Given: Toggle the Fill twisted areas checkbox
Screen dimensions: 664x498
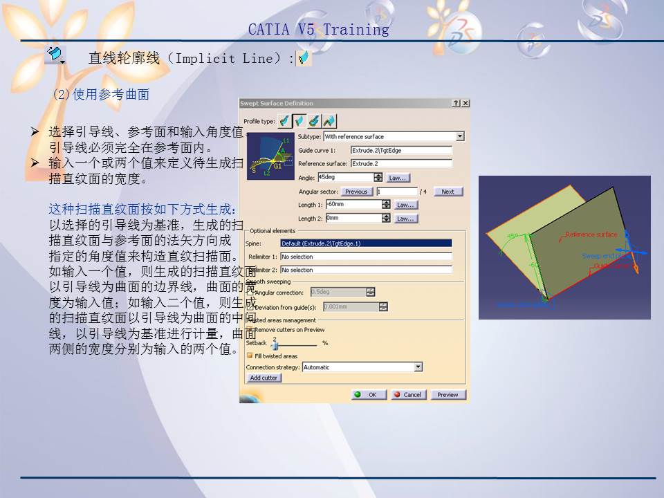Looking at the screenshot, I should pyautogui.click(x=250, y=355).
